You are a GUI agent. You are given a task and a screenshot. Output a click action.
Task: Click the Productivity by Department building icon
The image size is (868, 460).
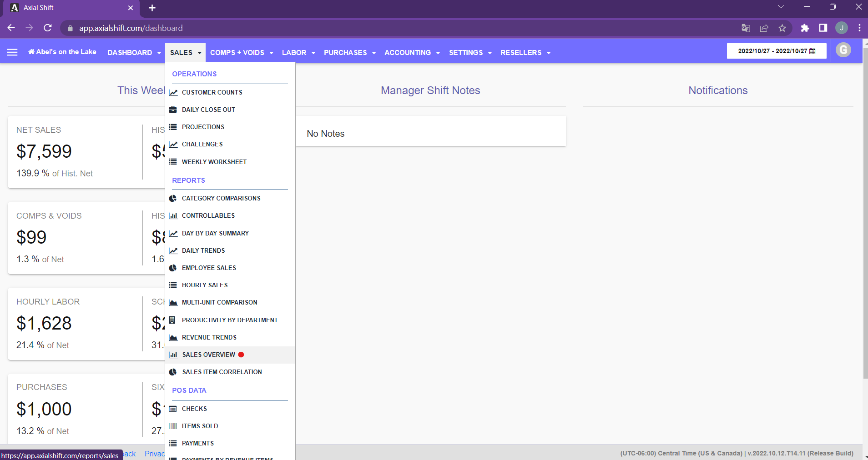click(172, 320)
